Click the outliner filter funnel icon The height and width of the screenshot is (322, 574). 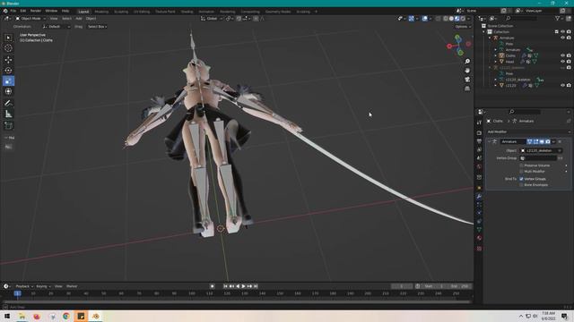[558, 18]
